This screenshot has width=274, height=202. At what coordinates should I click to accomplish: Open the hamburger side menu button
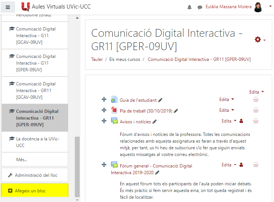coord(8,7)
